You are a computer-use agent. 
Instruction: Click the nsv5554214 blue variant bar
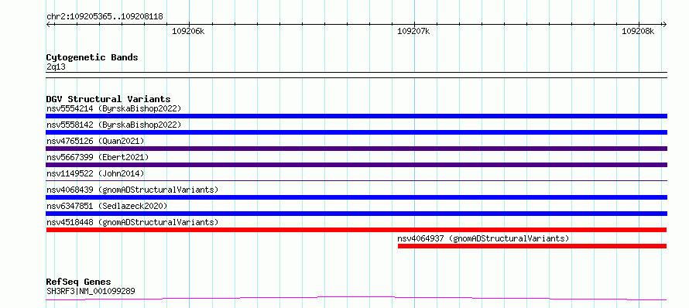(x=356, y=116)
